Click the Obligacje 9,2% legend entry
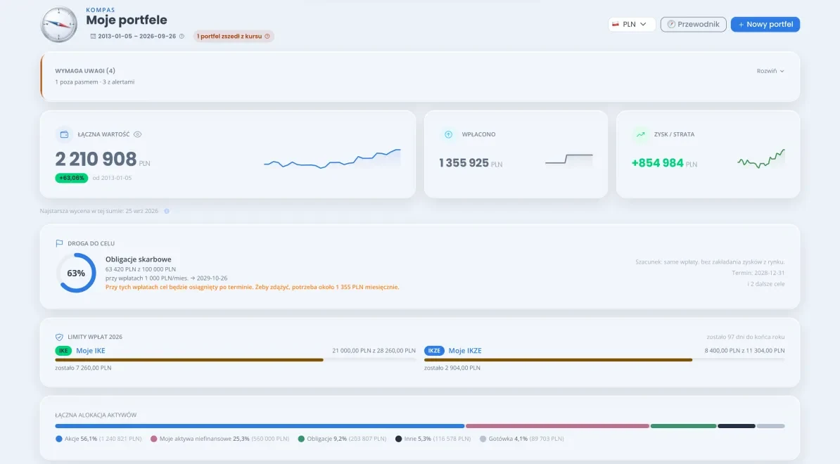 click(342, 439)
